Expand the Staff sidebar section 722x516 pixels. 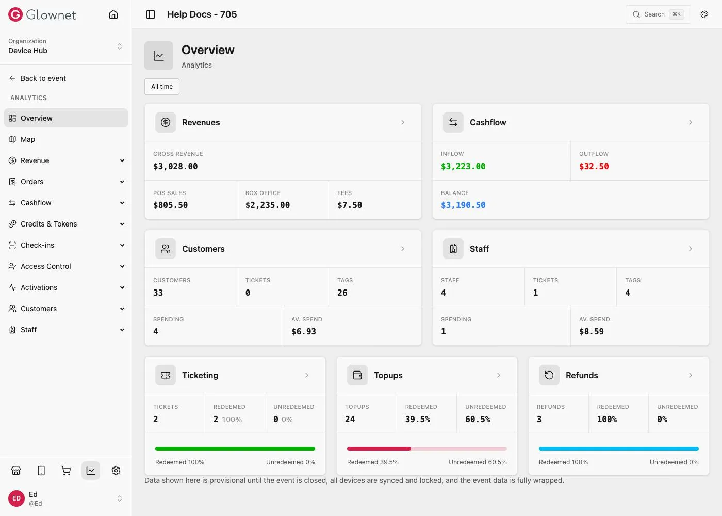point(66,330)
